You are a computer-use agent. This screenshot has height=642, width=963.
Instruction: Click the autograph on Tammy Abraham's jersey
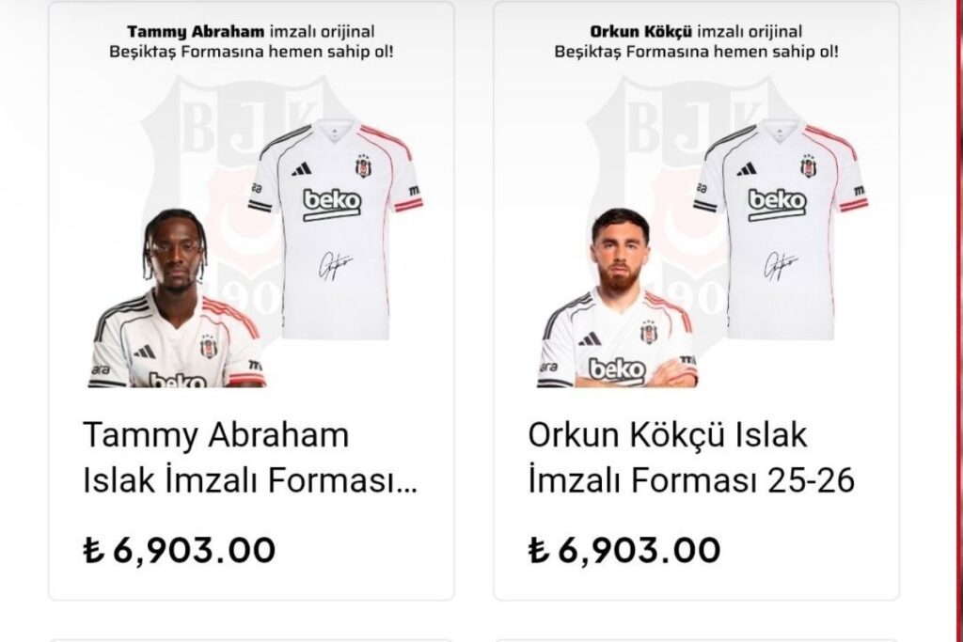pyautogui.click(x=336, y=264)
